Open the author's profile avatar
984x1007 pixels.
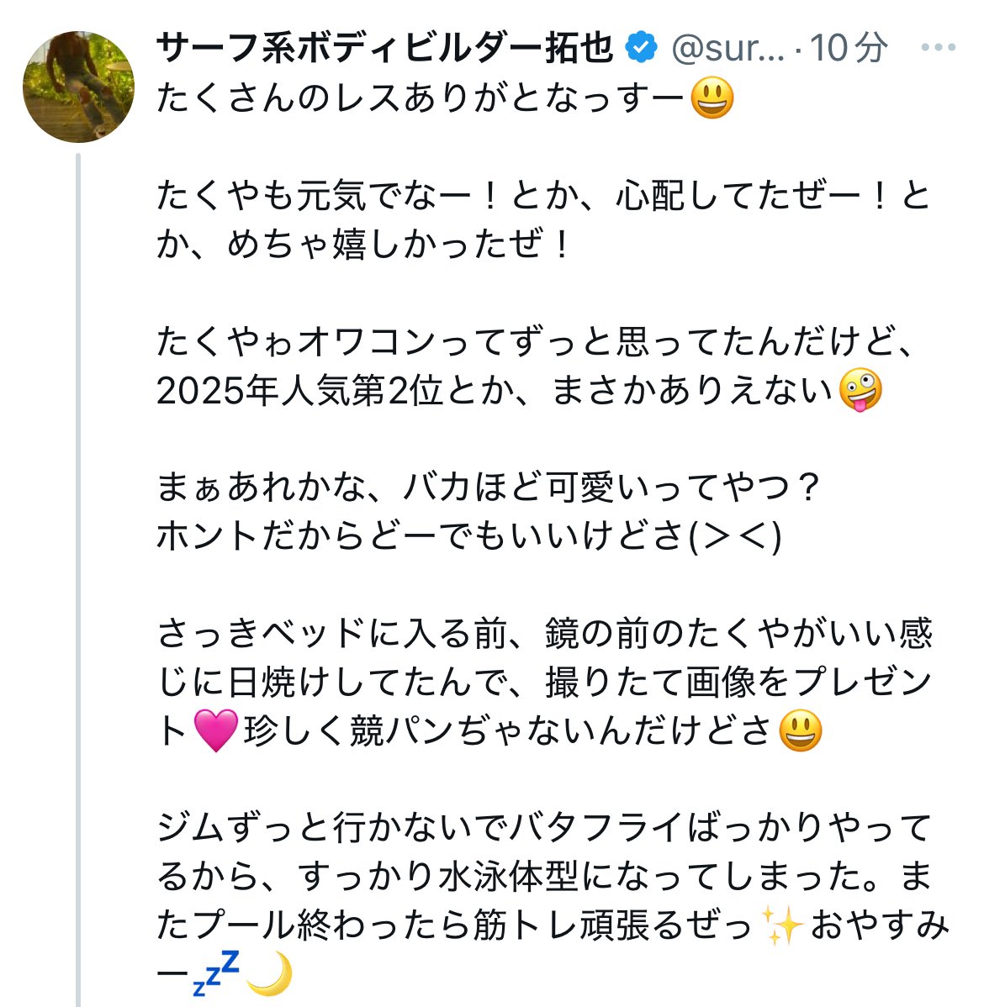point(78,87)
